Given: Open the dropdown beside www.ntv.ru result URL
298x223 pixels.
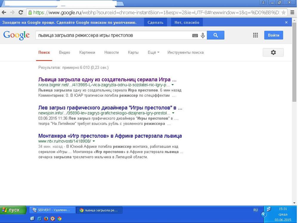Looking at the screenshot, I should pos(94,141).
